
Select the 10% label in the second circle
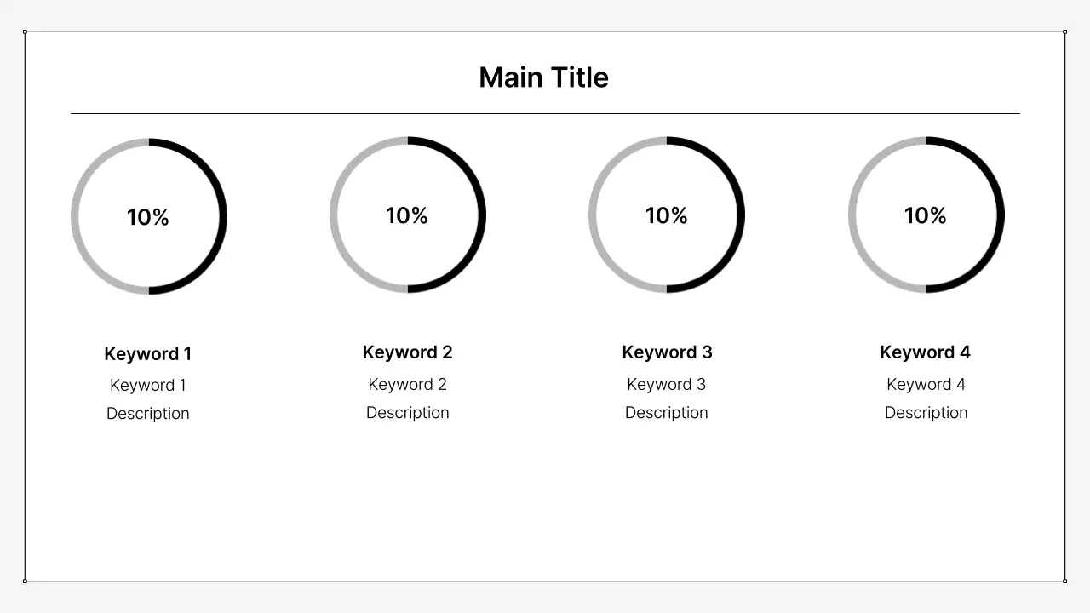[x=407, y=215]
